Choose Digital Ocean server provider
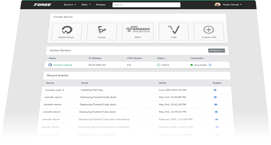 (66, 32)
